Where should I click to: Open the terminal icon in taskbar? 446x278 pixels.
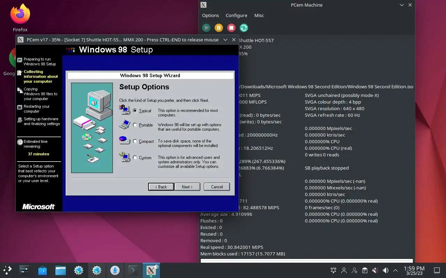coord(133,270)
